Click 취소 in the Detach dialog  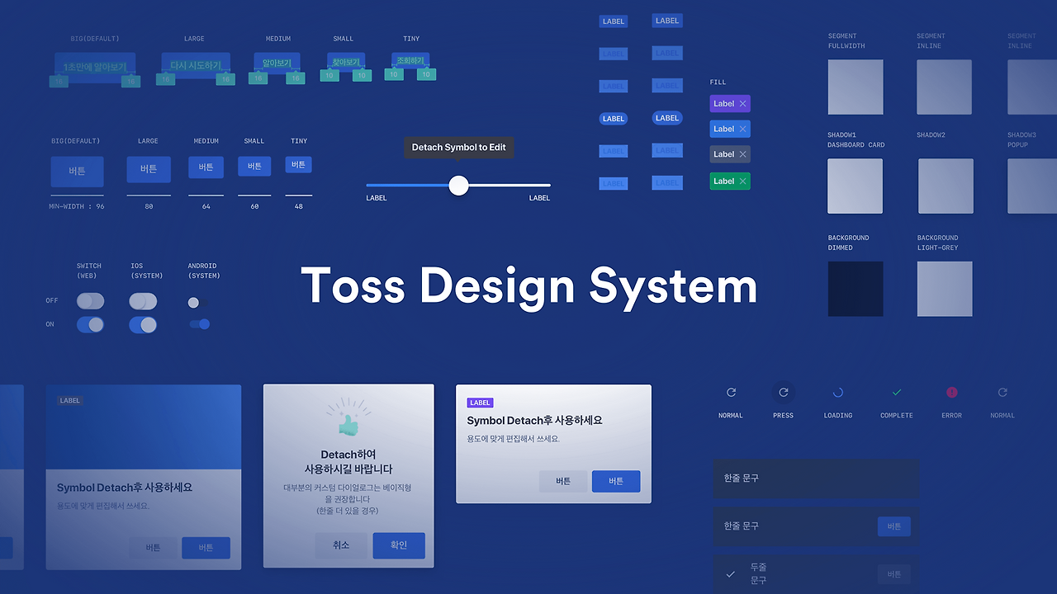tap(341, 545)
